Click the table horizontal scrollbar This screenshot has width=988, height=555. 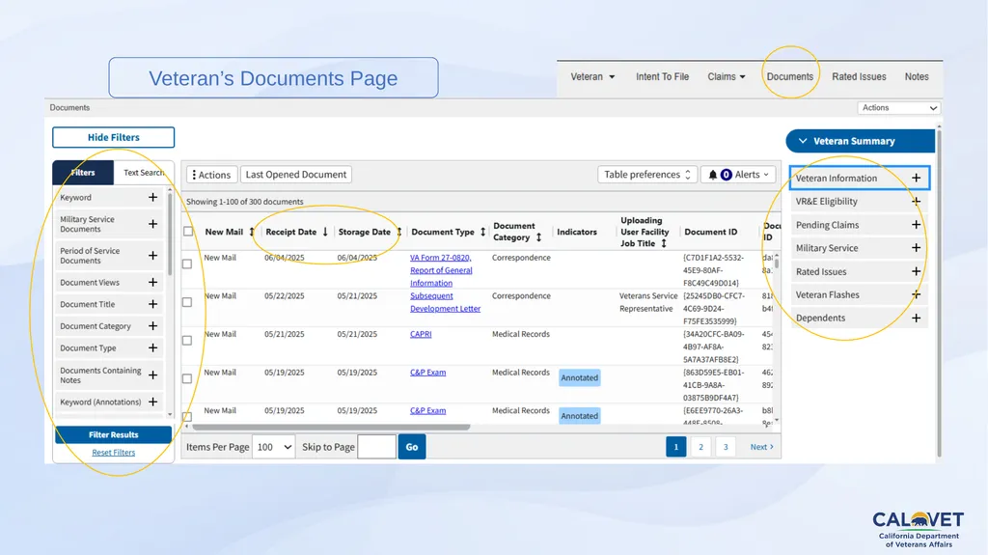[x=332, y=427]
